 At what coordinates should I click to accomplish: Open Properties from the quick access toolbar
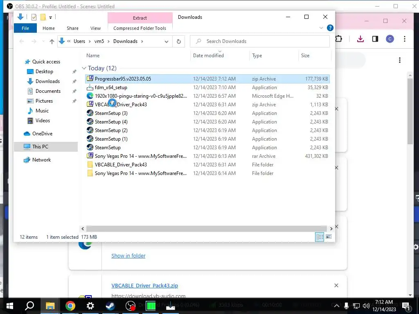(34, 17)
